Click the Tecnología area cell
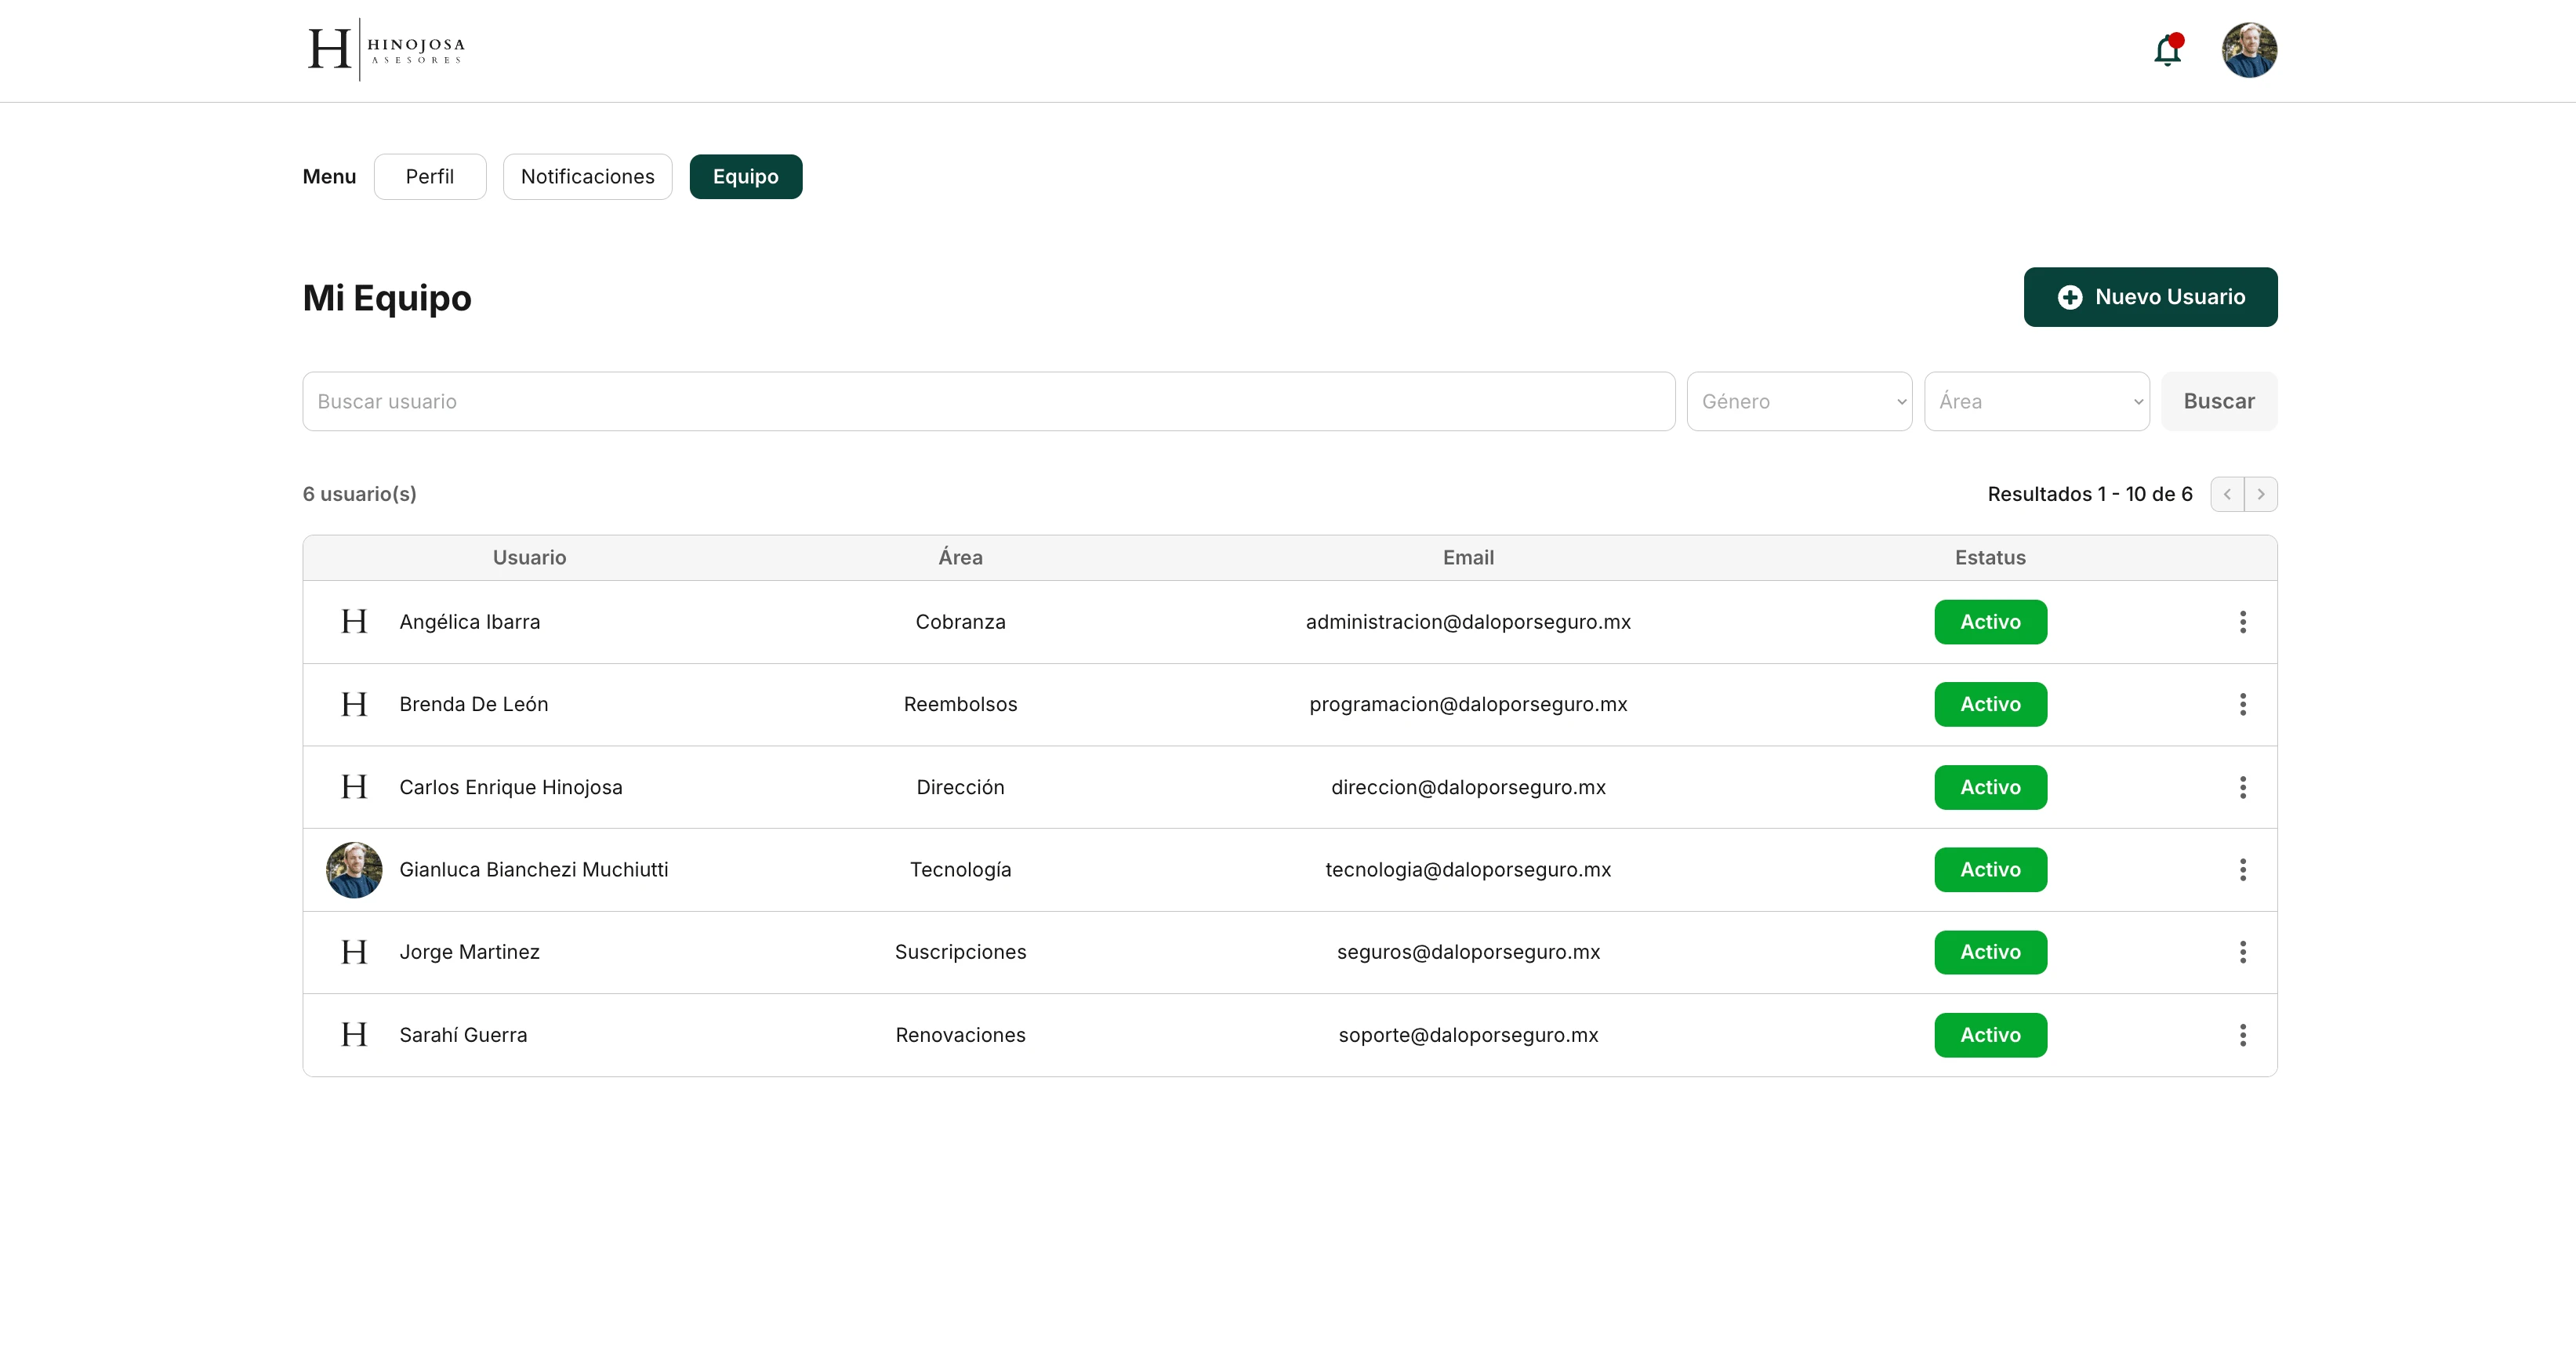This screenshot has width=2576, height=1350. tap(960, 870)
